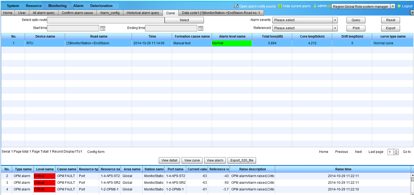Open the Deterioration menu
414x195 pixels.
[x=101, y=6]
